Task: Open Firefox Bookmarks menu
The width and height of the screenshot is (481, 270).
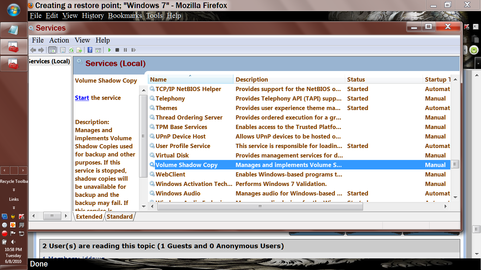Action: (x=125, y=15)
